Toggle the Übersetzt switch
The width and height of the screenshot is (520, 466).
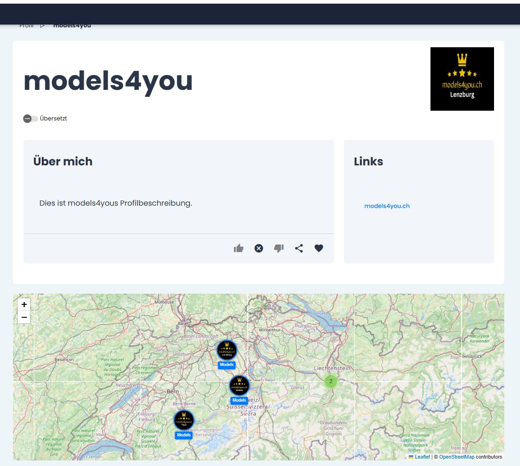[30, 118]
